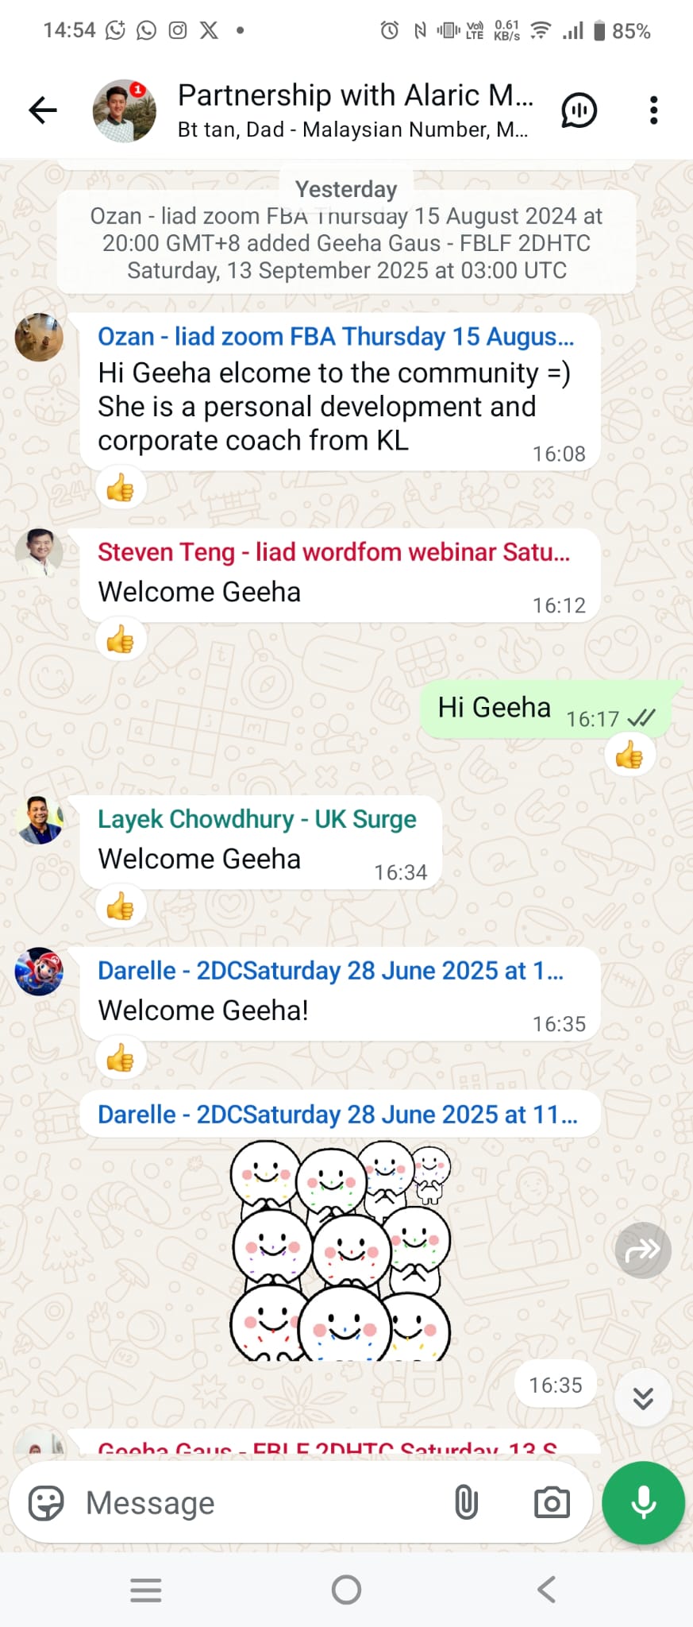Focus the Message input field

pyautogui.click(x=262, y=1503)
